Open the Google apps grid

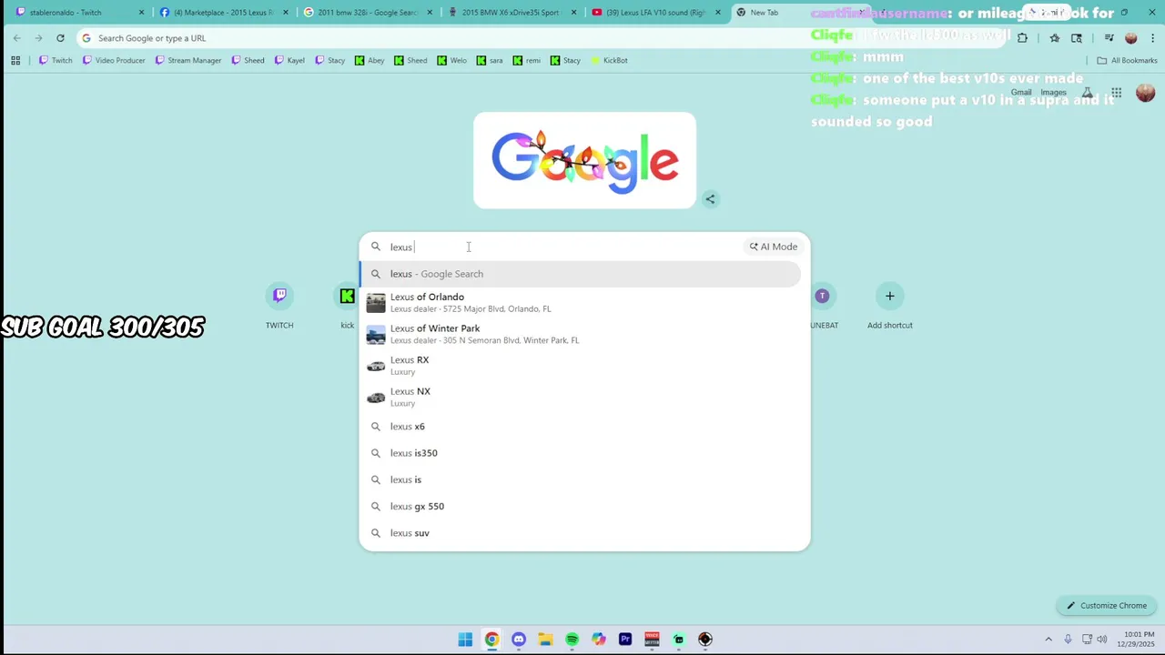click(x=1116, y=93)
